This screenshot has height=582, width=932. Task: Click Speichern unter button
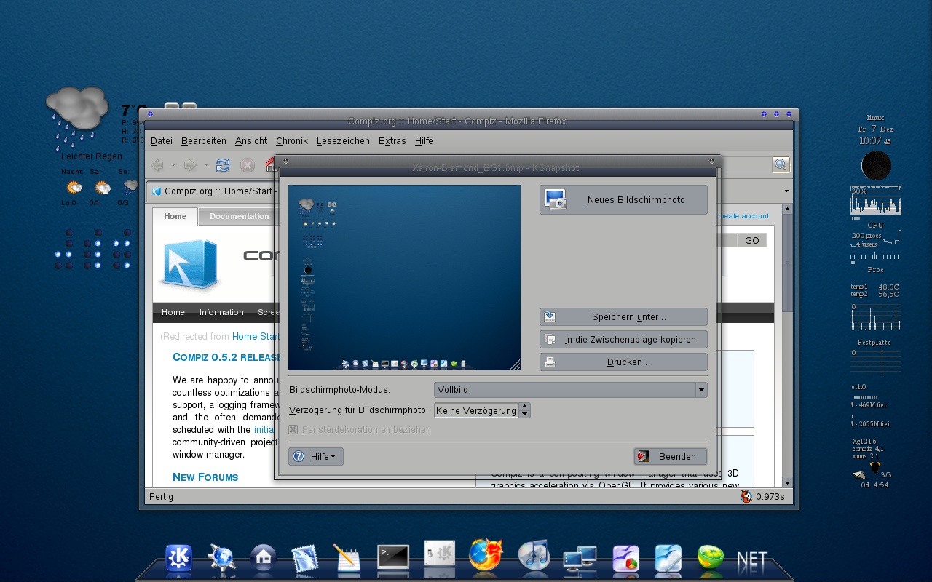coord(623,316)
